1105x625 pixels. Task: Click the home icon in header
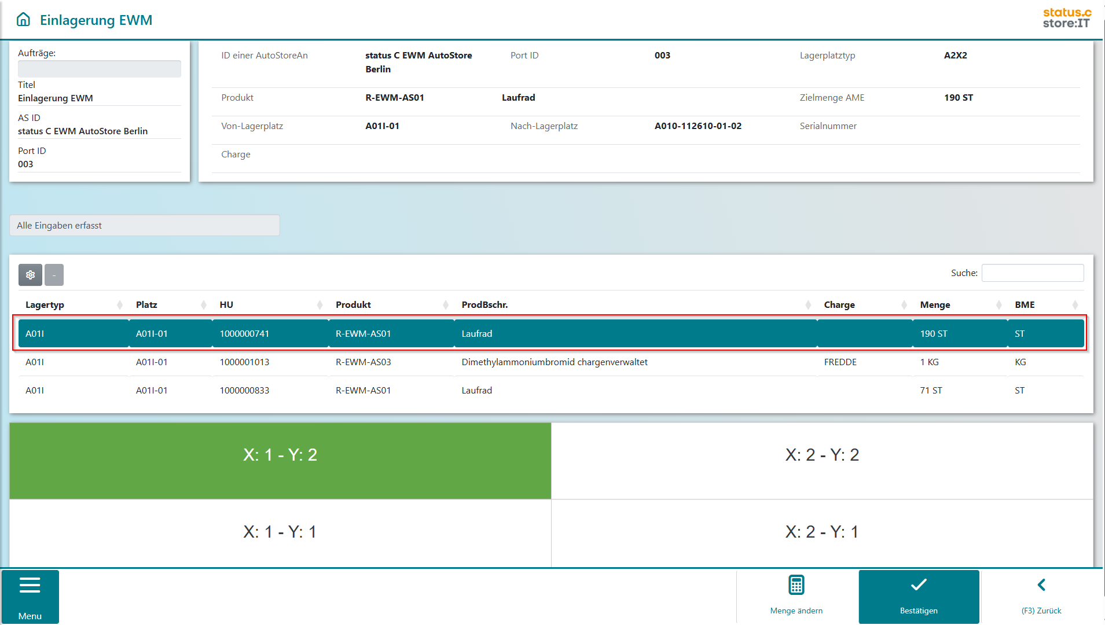(23, 20)
